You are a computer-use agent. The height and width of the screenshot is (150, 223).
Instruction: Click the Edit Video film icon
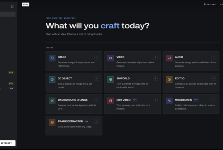coord(111,101)
